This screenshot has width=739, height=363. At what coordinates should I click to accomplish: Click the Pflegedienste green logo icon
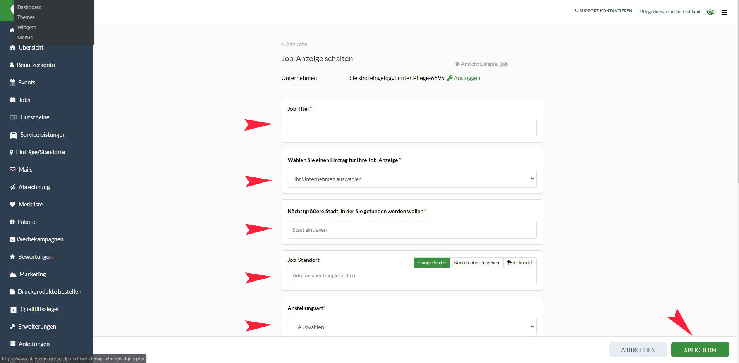[711, 12]
